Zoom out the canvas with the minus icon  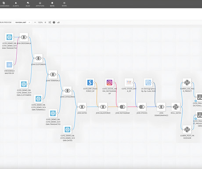click(x=35, y=22)
